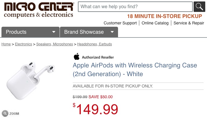Select the Electronics breadcrumb link
The image size is (207, 120).
tap(24, 44)
